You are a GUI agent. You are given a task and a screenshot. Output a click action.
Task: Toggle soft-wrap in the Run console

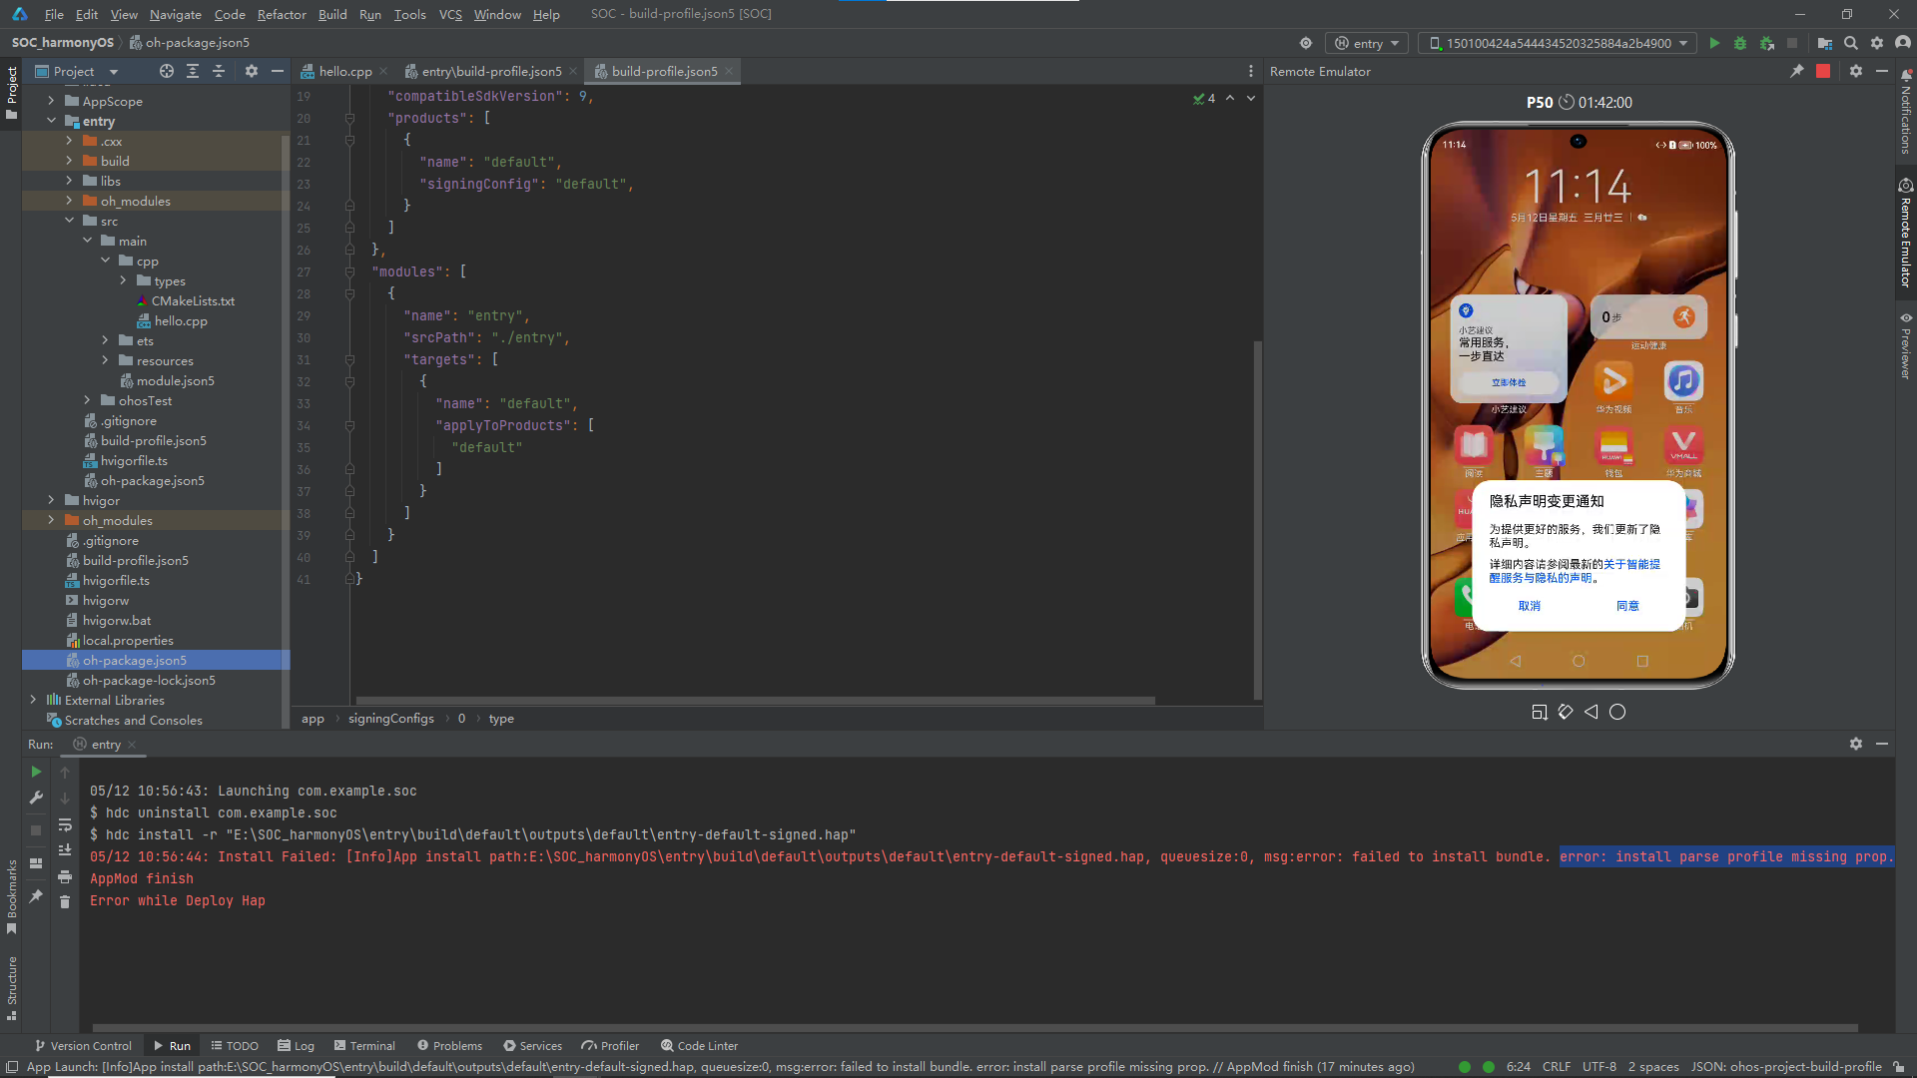(65, 825)
